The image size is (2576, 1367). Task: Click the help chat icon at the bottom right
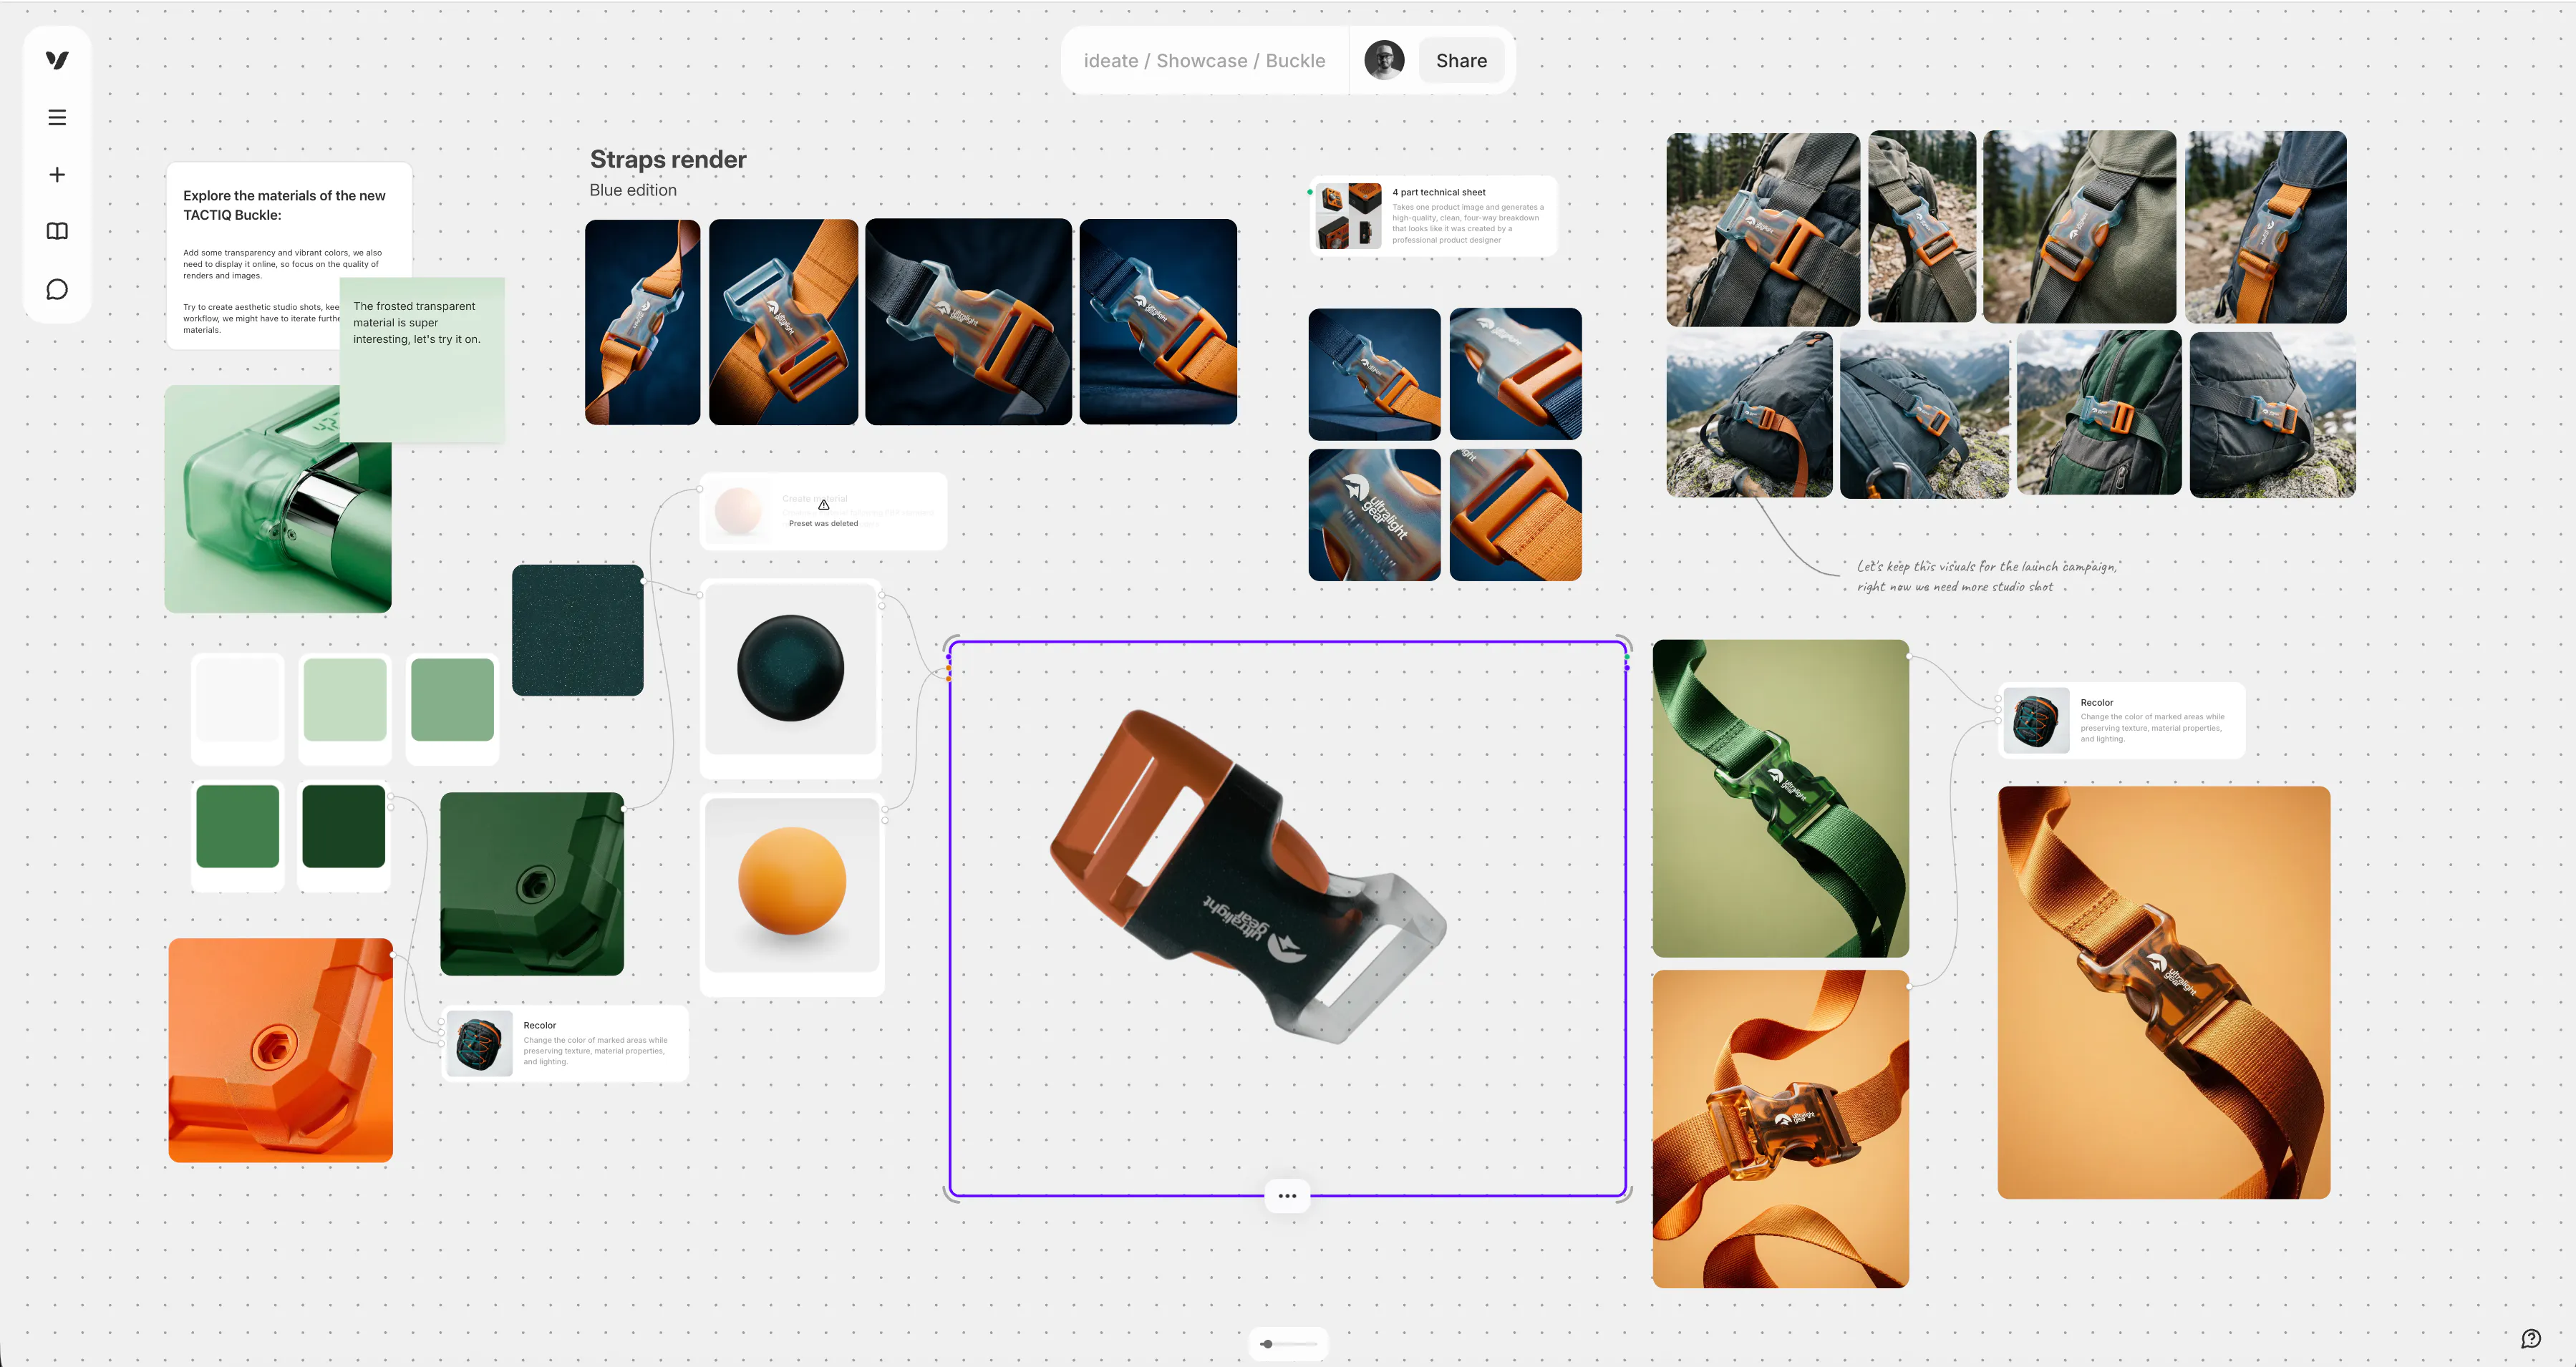pos(2531,1338)
